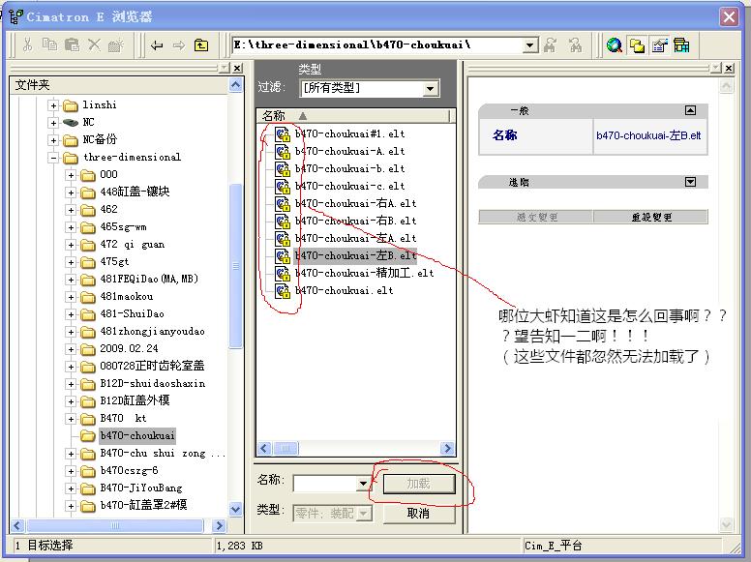
Task: Click the Copy toolbar icon
Action: tap(49, 45)
